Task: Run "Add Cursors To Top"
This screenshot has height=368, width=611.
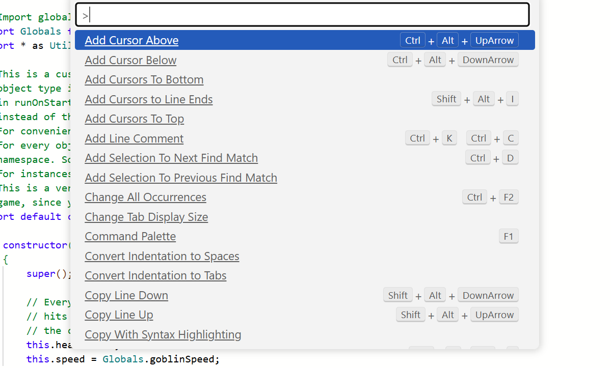Action: 134,119
